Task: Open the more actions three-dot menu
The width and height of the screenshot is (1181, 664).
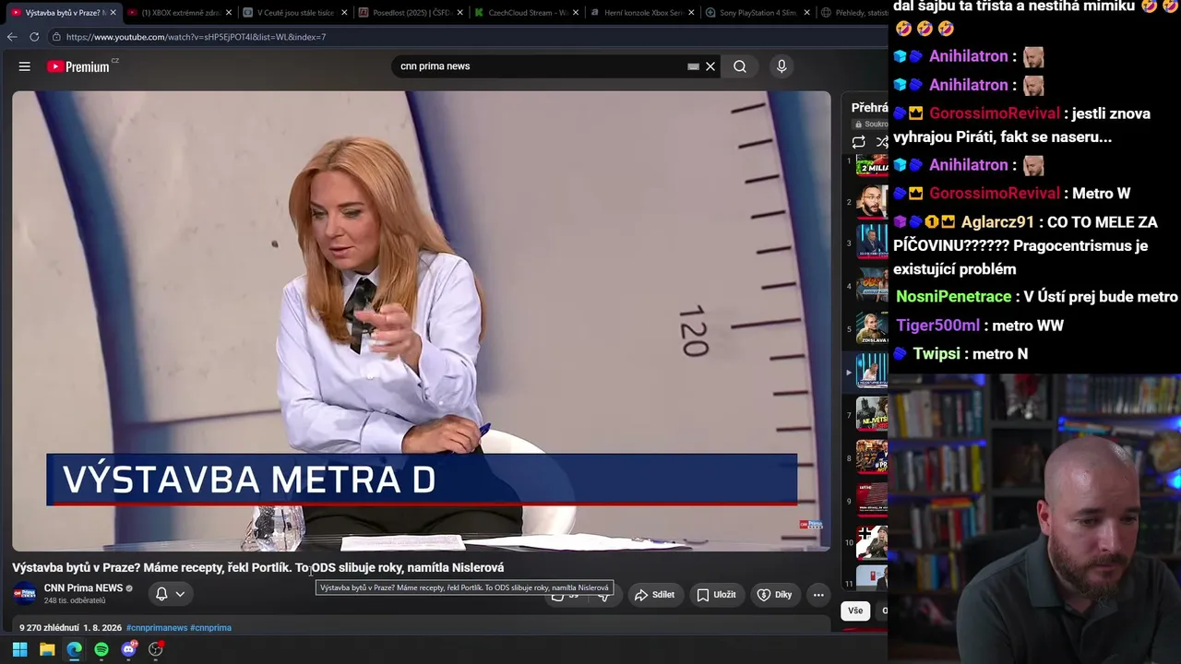Action: (818, 595)
